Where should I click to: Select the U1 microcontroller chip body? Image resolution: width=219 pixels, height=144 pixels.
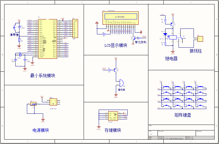pyautogui.click(x=48, y=39)
